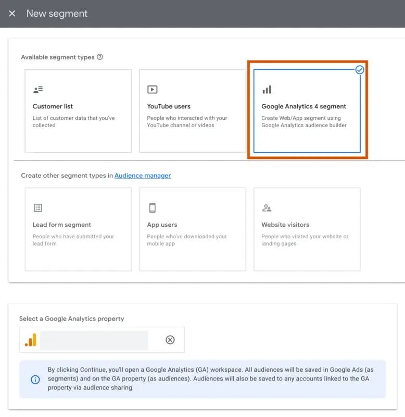Click the Google Analytics 4 bar chart icon

(x=267, y=89)
